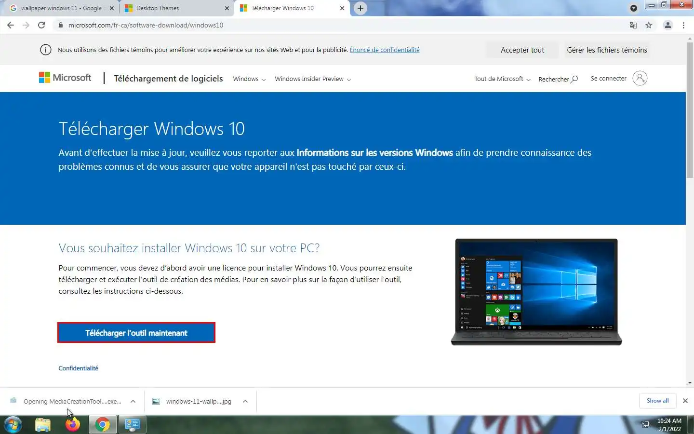
Task: Click Se connecter sign-in link
Action: [x=609, y=78]
